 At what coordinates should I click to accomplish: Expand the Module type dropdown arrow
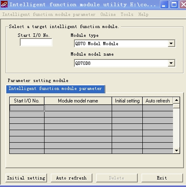(x=171, y=44)
